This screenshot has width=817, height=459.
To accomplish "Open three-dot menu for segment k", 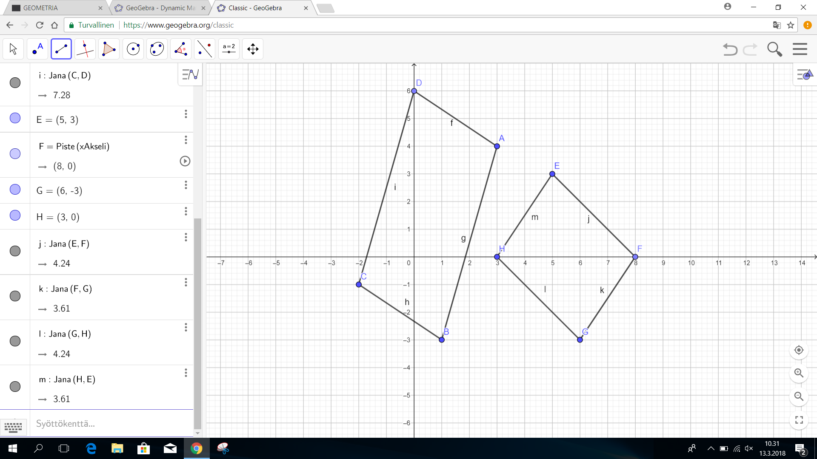I will click(186, 283).
